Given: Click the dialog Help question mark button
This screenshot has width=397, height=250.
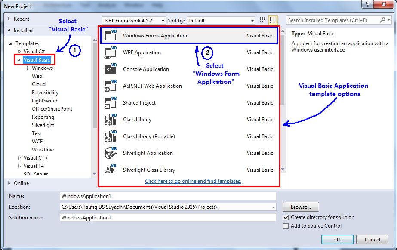Looking at the screenshot, I should pos(368,4).
